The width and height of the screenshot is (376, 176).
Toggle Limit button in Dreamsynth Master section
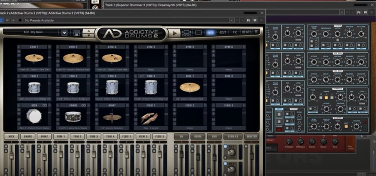(346, 126)
